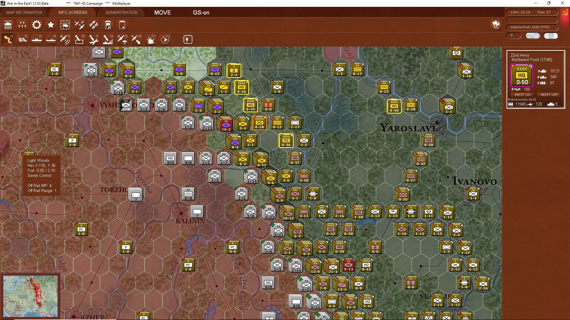
Task: Select F4 Amphibious transport mode
Action: (x=51, y=39)
